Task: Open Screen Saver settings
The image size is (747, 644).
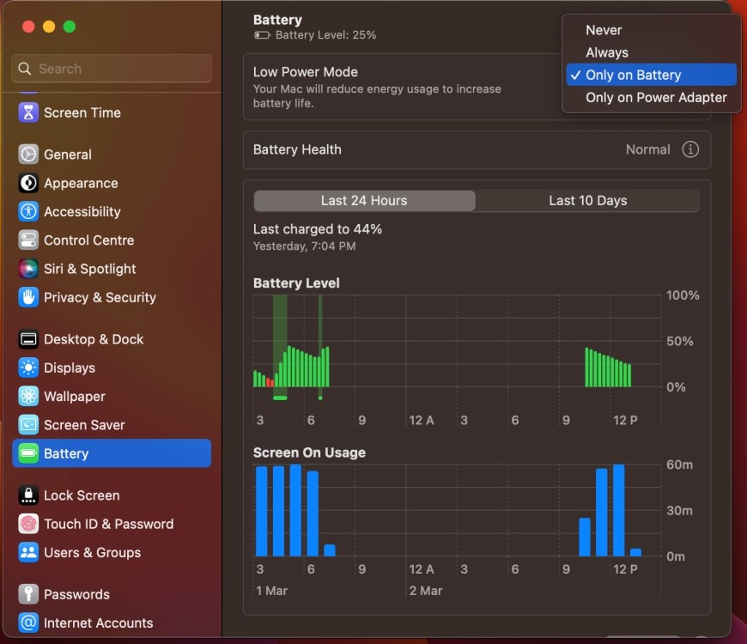Action: pos(112,425)
